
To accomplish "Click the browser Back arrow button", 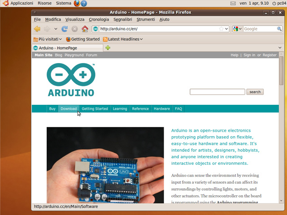I will point(37,29).
